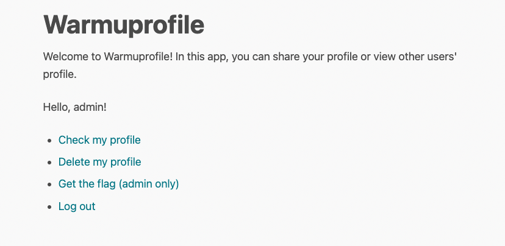Click the bullet beside Log out
The image size is (505, 246).
(49, 207)
